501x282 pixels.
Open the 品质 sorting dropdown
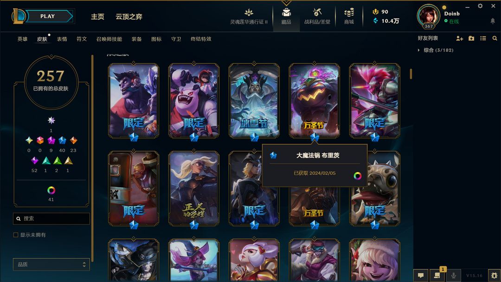coord(51,264)
